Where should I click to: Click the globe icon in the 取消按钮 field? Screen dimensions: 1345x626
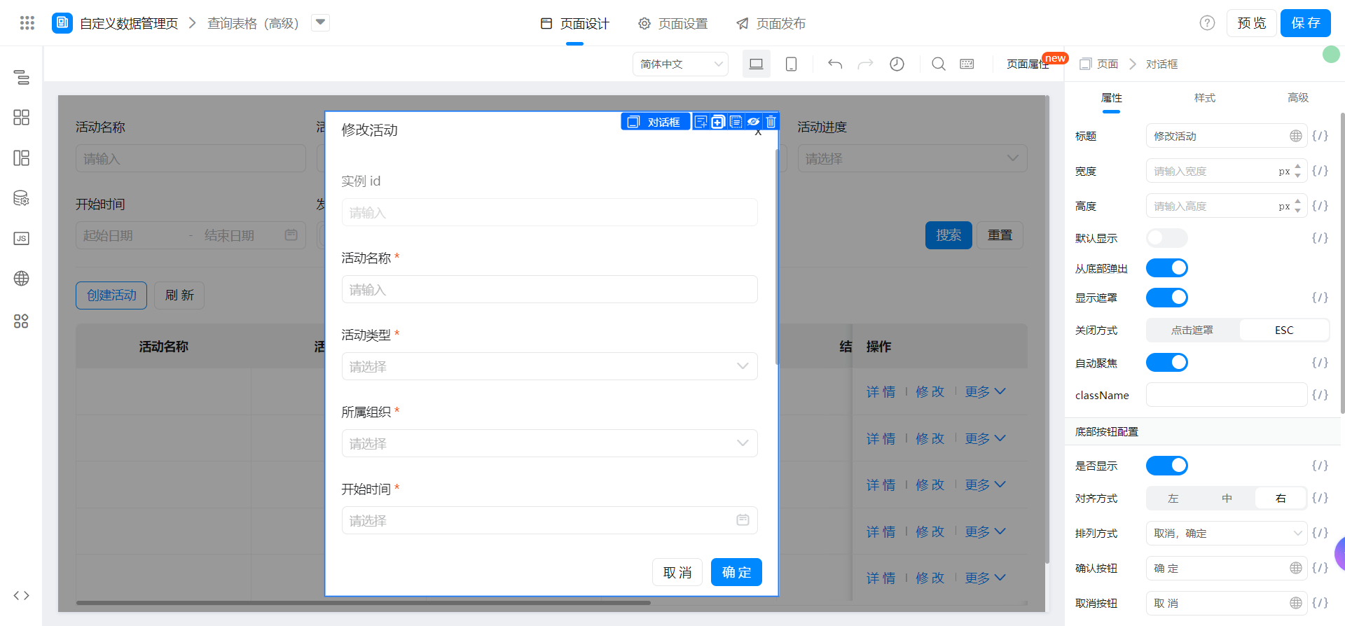(x=1296, y=603)
